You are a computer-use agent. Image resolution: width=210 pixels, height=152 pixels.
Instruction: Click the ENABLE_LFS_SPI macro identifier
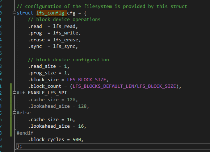(47, 93)
